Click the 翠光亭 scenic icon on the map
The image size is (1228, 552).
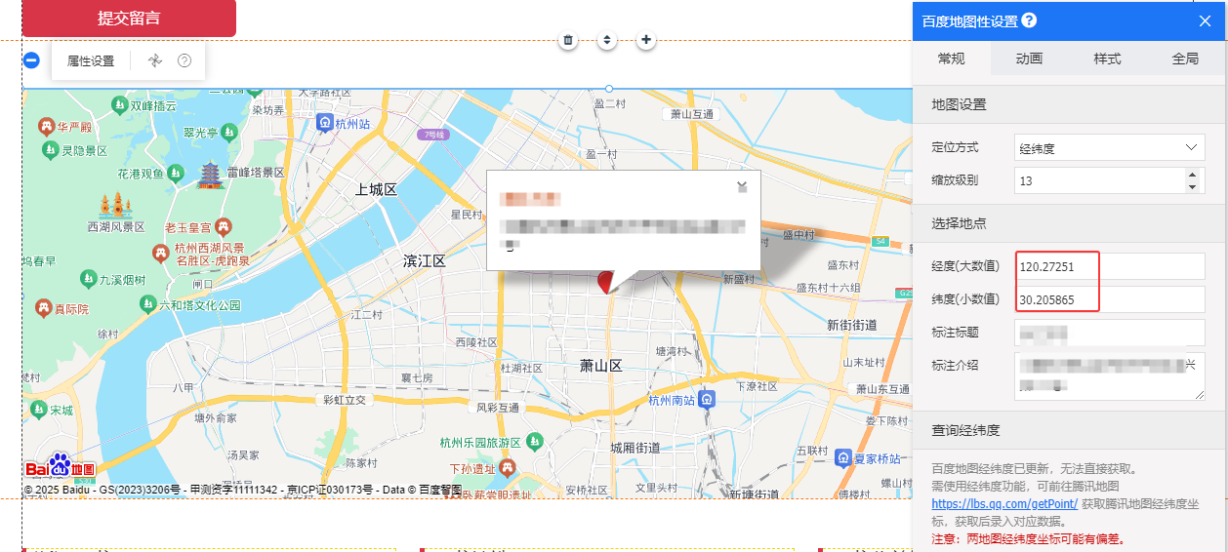pos(229,132)
